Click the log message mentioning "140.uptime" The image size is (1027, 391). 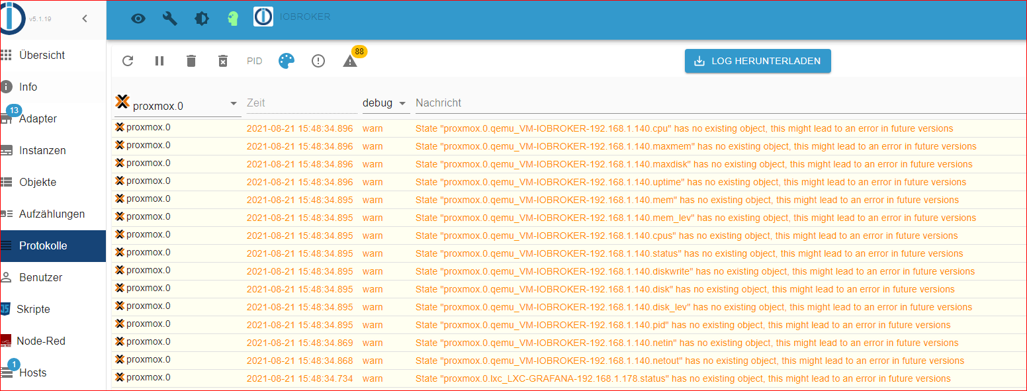click(x=691, y=182)
